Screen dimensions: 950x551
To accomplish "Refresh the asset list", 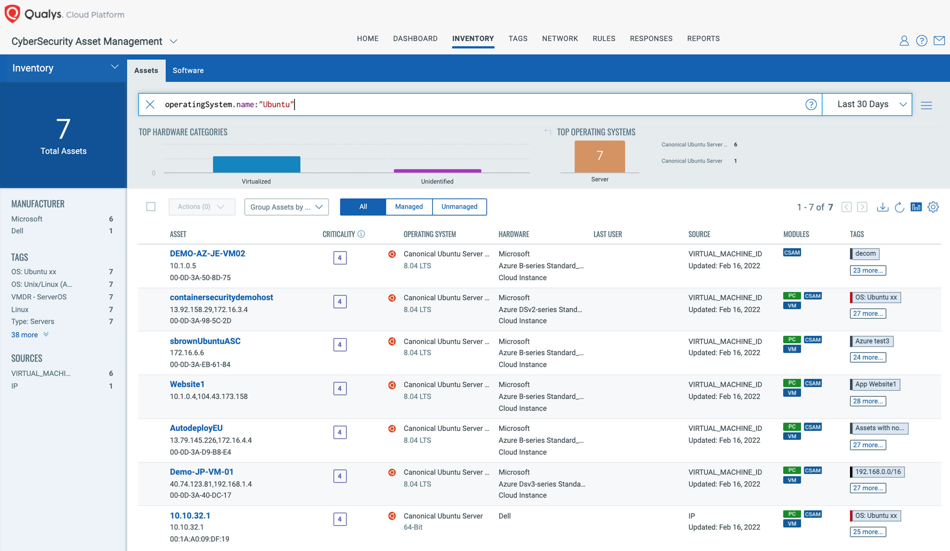I will [899, 207].
